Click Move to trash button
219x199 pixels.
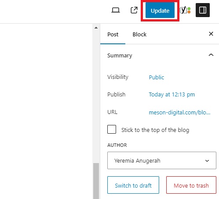(x=191, y=185)
